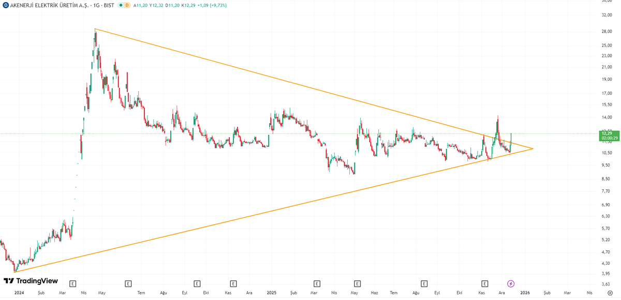Click the 2024 year label on time axis
621x300 pixels.
[x=19, y=293]
